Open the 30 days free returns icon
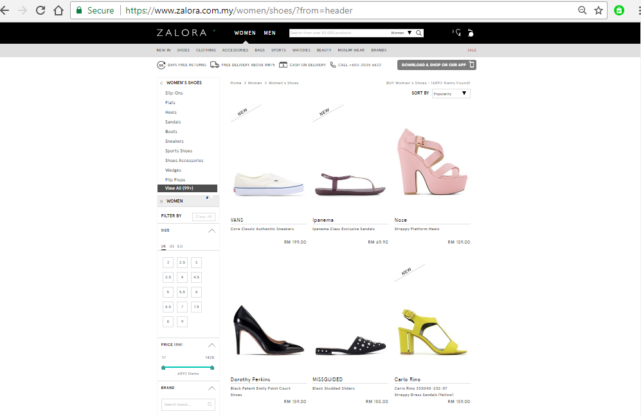641x416 pixels. pos(161,65)
